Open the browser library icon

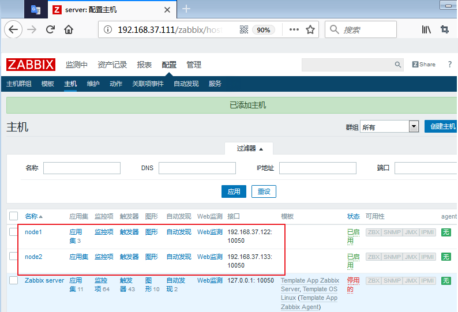426,29
